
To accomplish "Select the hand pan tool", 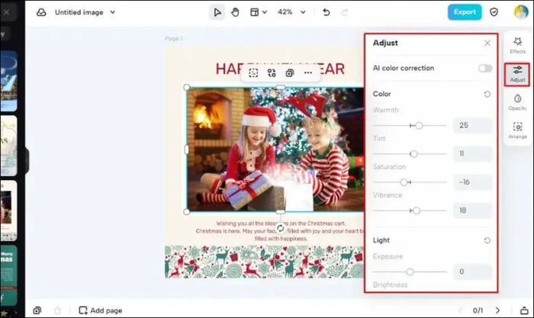I will pyautogui.click(x=235, y=13).
